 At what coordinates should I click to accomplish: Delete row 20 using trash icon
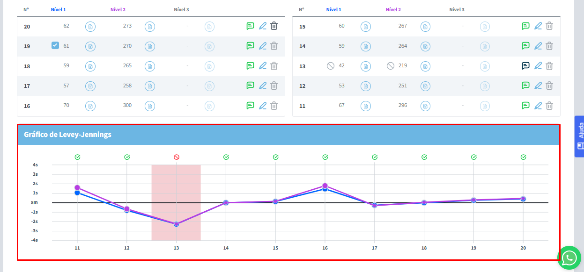(274, 26)
